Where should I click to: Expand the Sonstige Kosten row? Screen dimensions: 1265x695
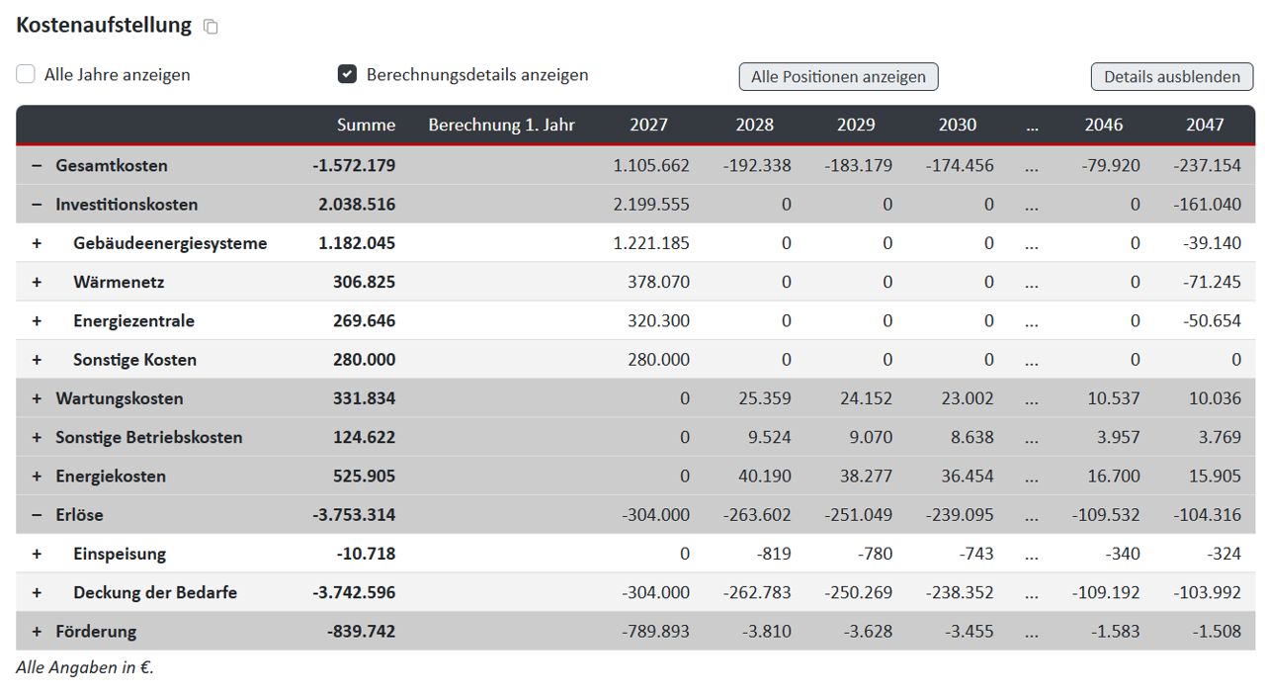click(37, 360)
